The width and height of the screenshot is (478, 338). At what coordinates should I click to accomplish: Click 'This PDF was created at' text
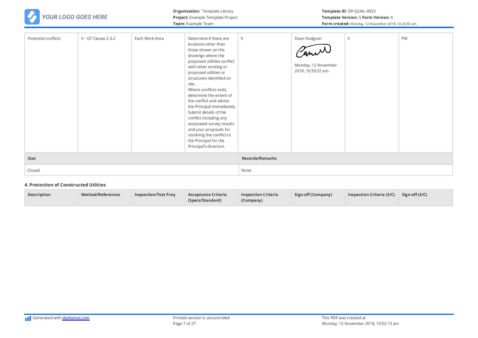(x=344, y=318)
